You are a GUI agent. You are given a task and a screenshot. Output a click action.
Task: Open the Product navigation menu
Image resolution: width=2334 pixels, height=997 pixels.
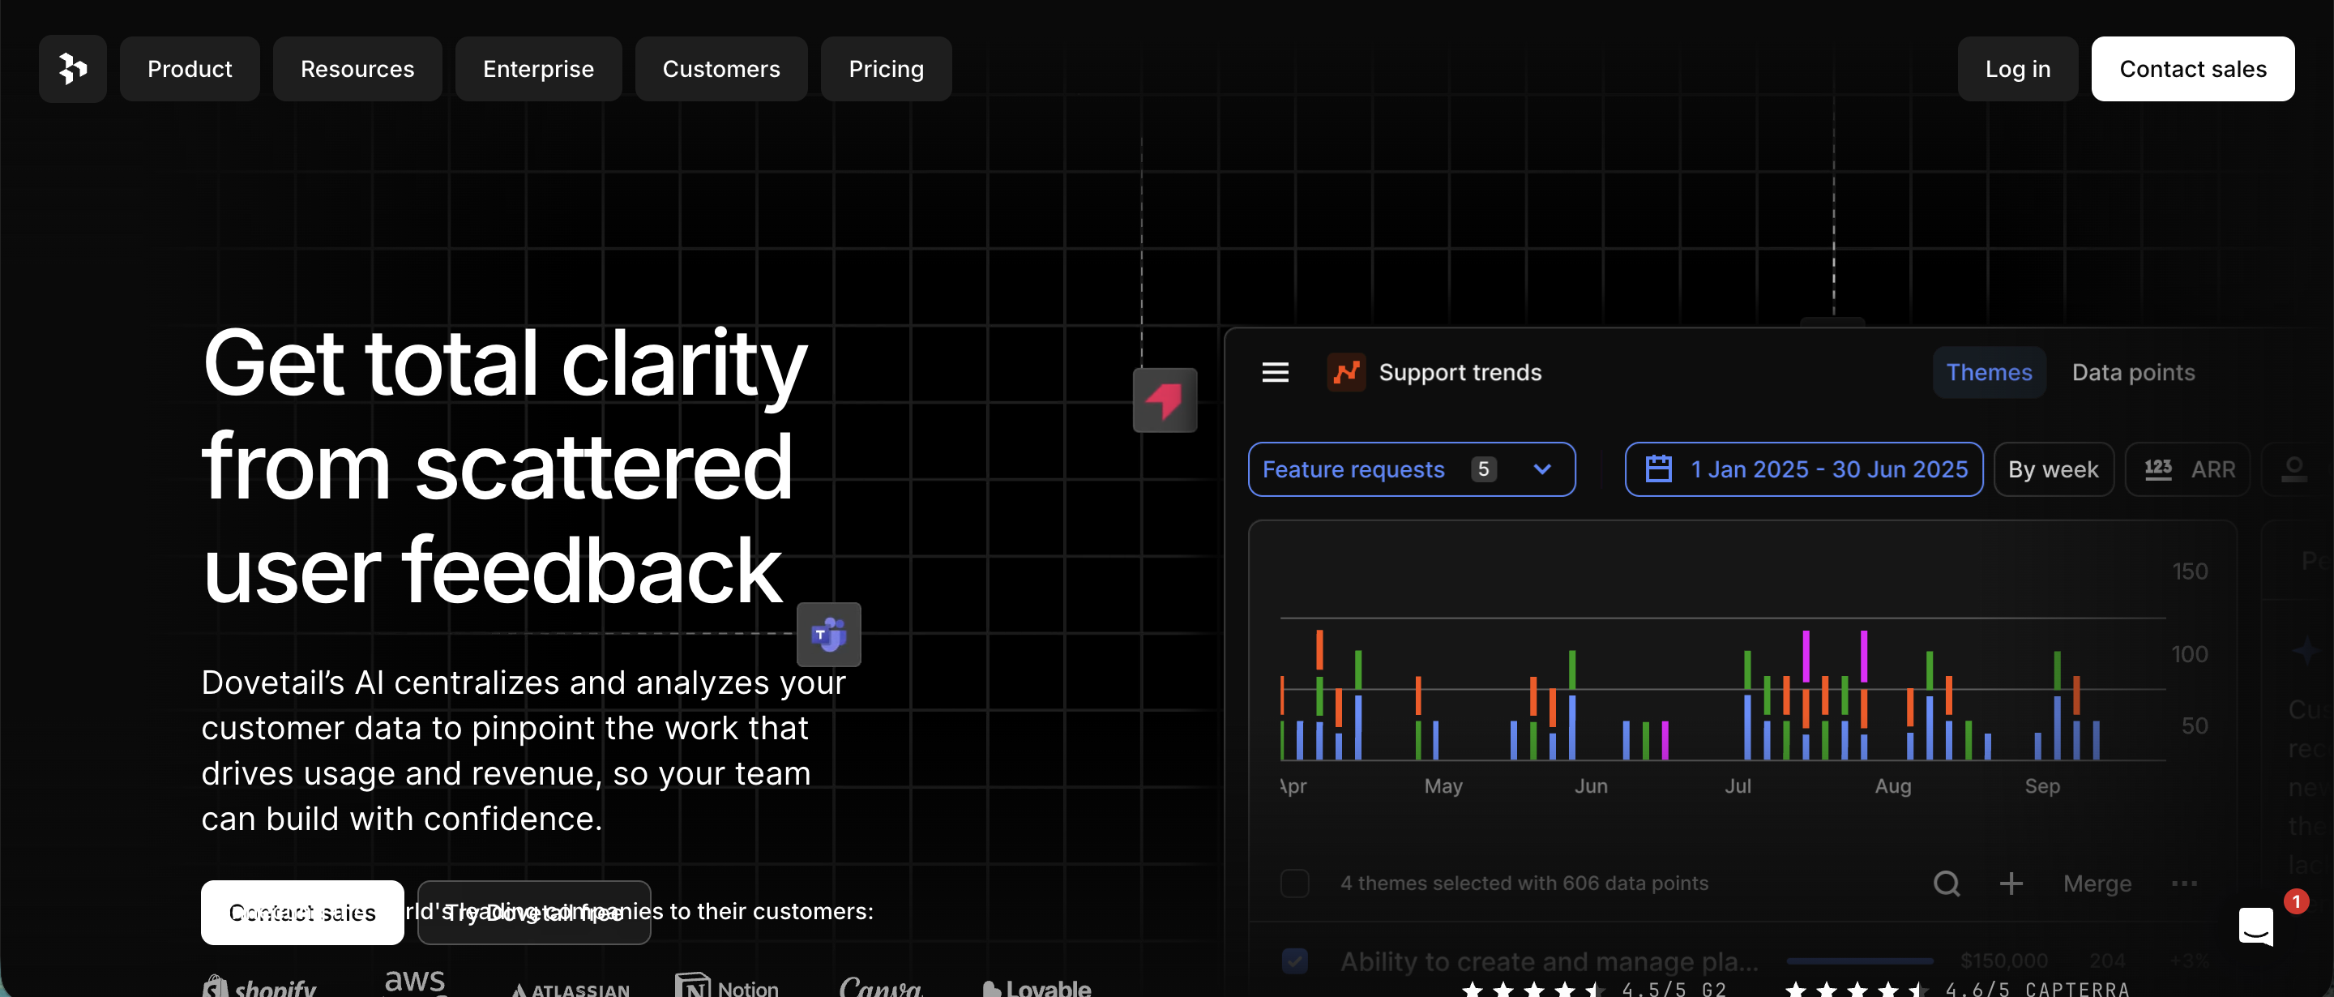click(x=190, y=69)
